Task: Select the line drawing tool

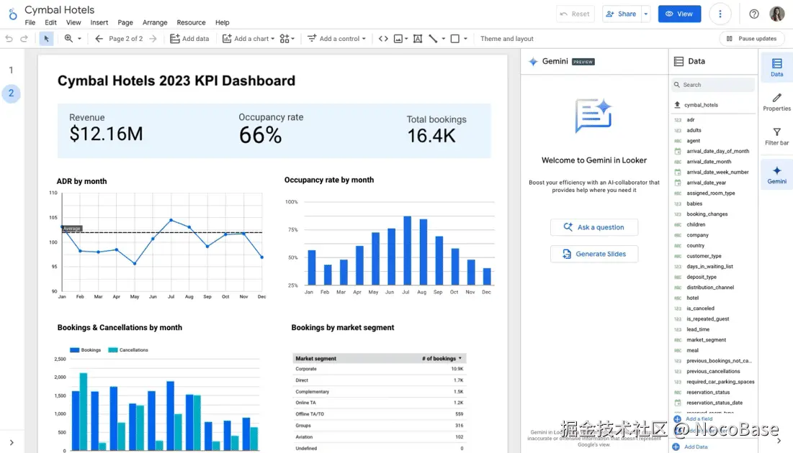Action: pos(434,38)
